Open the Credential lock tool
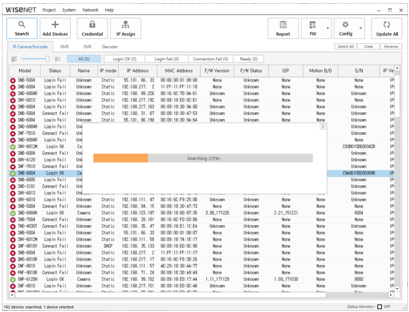Image resolution: width=409 pixels, height=312 pixels. point(92,28)
